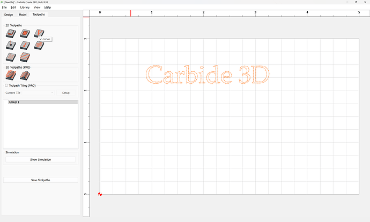Open the Current Tile dropdown
Screen dimensions: 370x222
click(29, 93)
